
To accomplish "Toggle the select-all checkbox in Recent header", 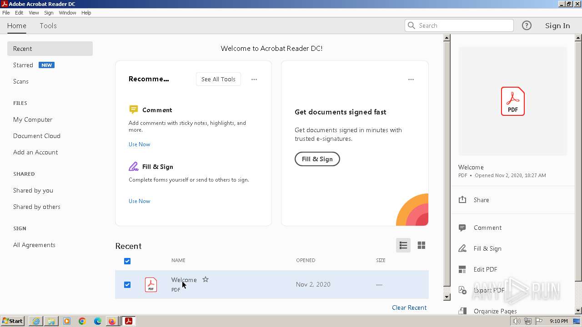I will click(x=127, y=261).
